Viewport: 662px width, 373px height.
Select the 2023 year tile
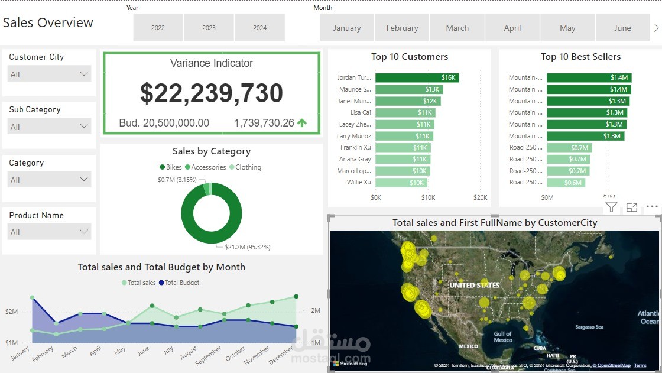209,28
